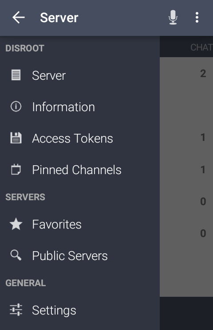213x330 pixels.
Task: Select Access Tokens in the drawer
Action: (80, 138)
